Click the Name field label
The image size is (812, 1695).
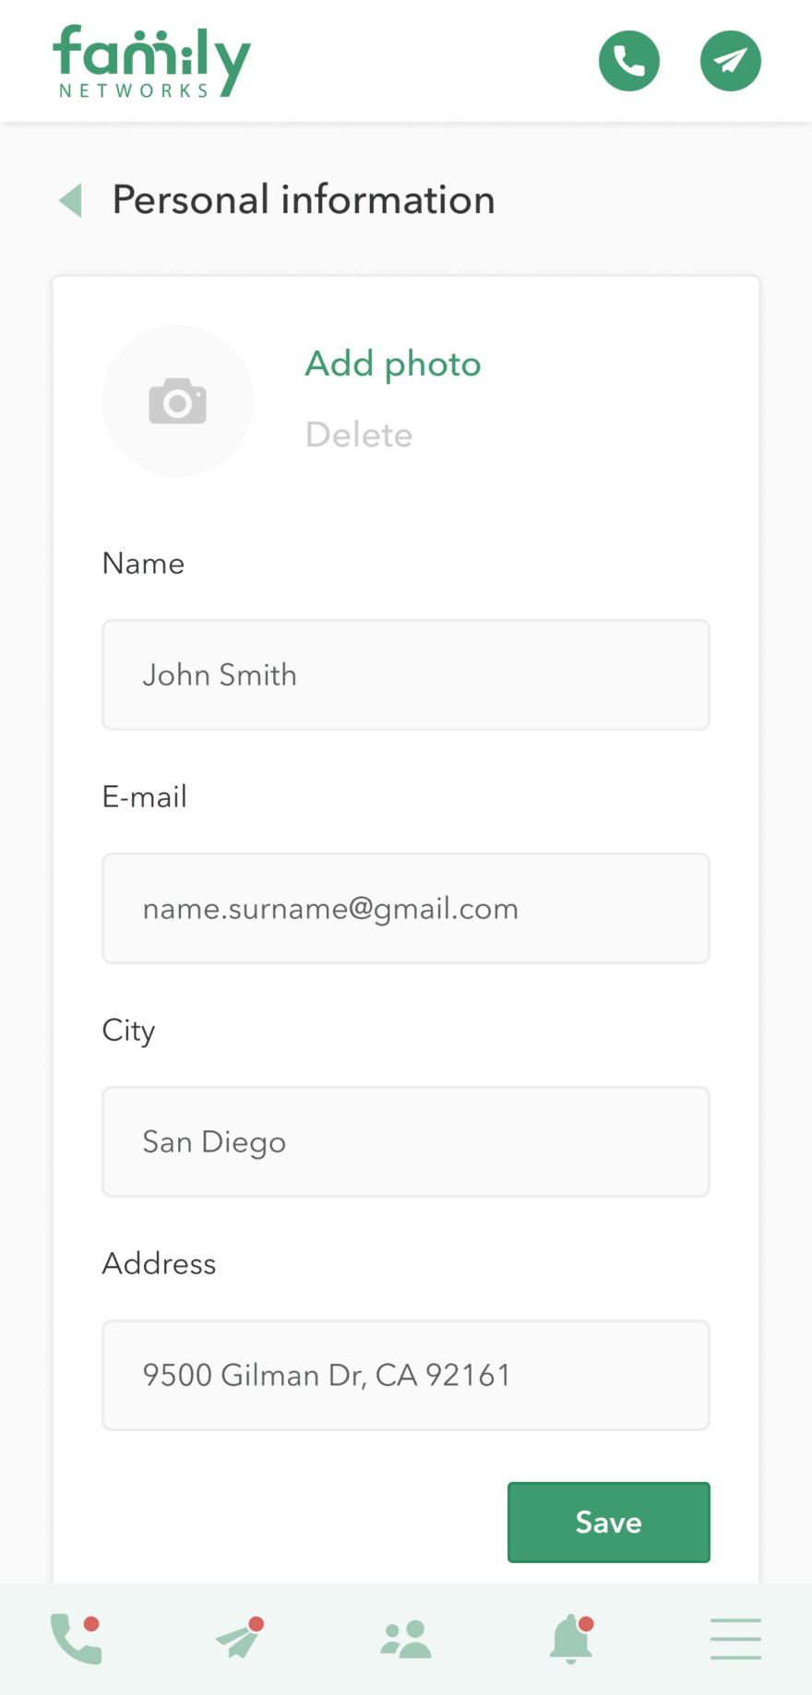click(x=143, y=563)
